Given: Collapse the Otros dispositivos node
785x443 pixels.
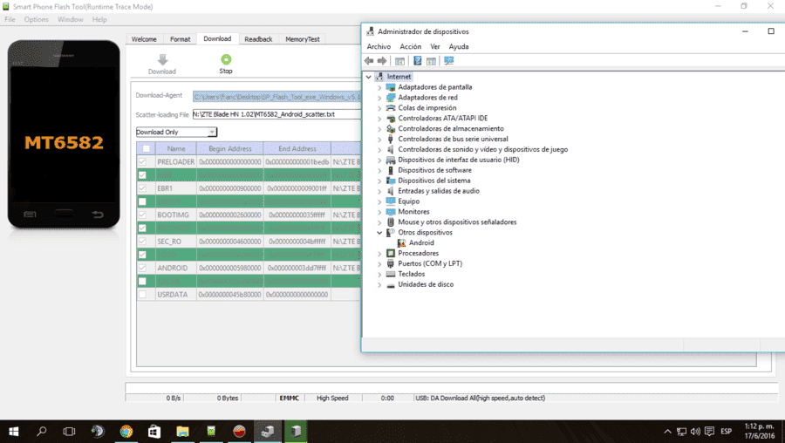Looking at the screenshot, I should tap(379, 233).
